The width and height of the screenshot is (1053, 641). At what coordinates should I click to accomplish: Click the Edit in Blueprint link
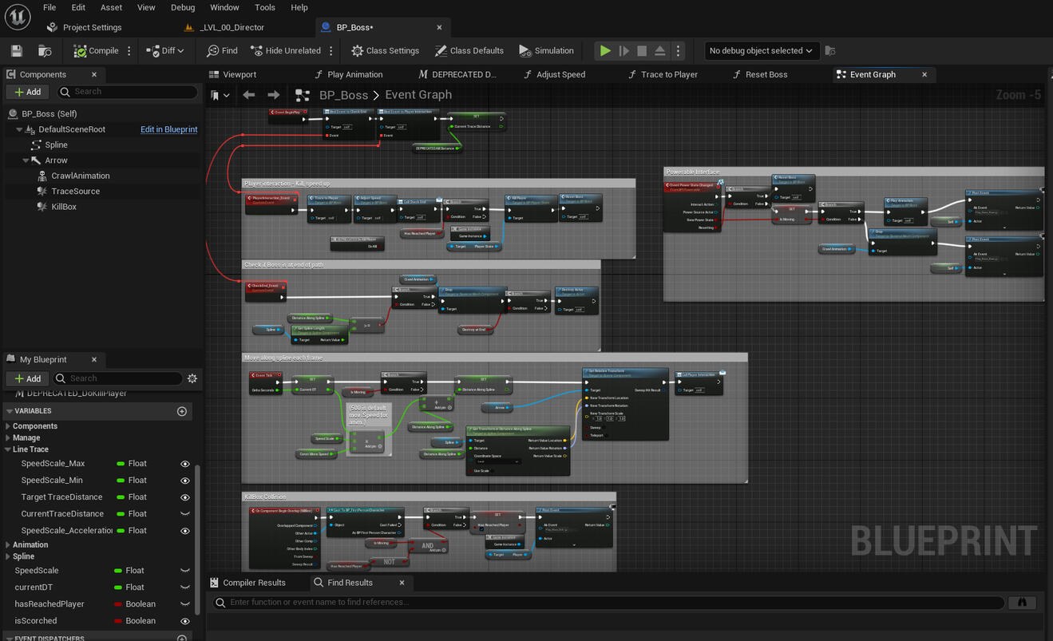coord(168,129)
